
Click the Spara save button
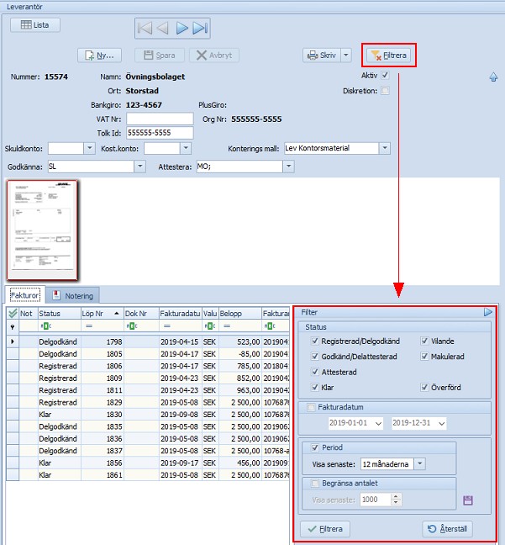coord(160,56)
